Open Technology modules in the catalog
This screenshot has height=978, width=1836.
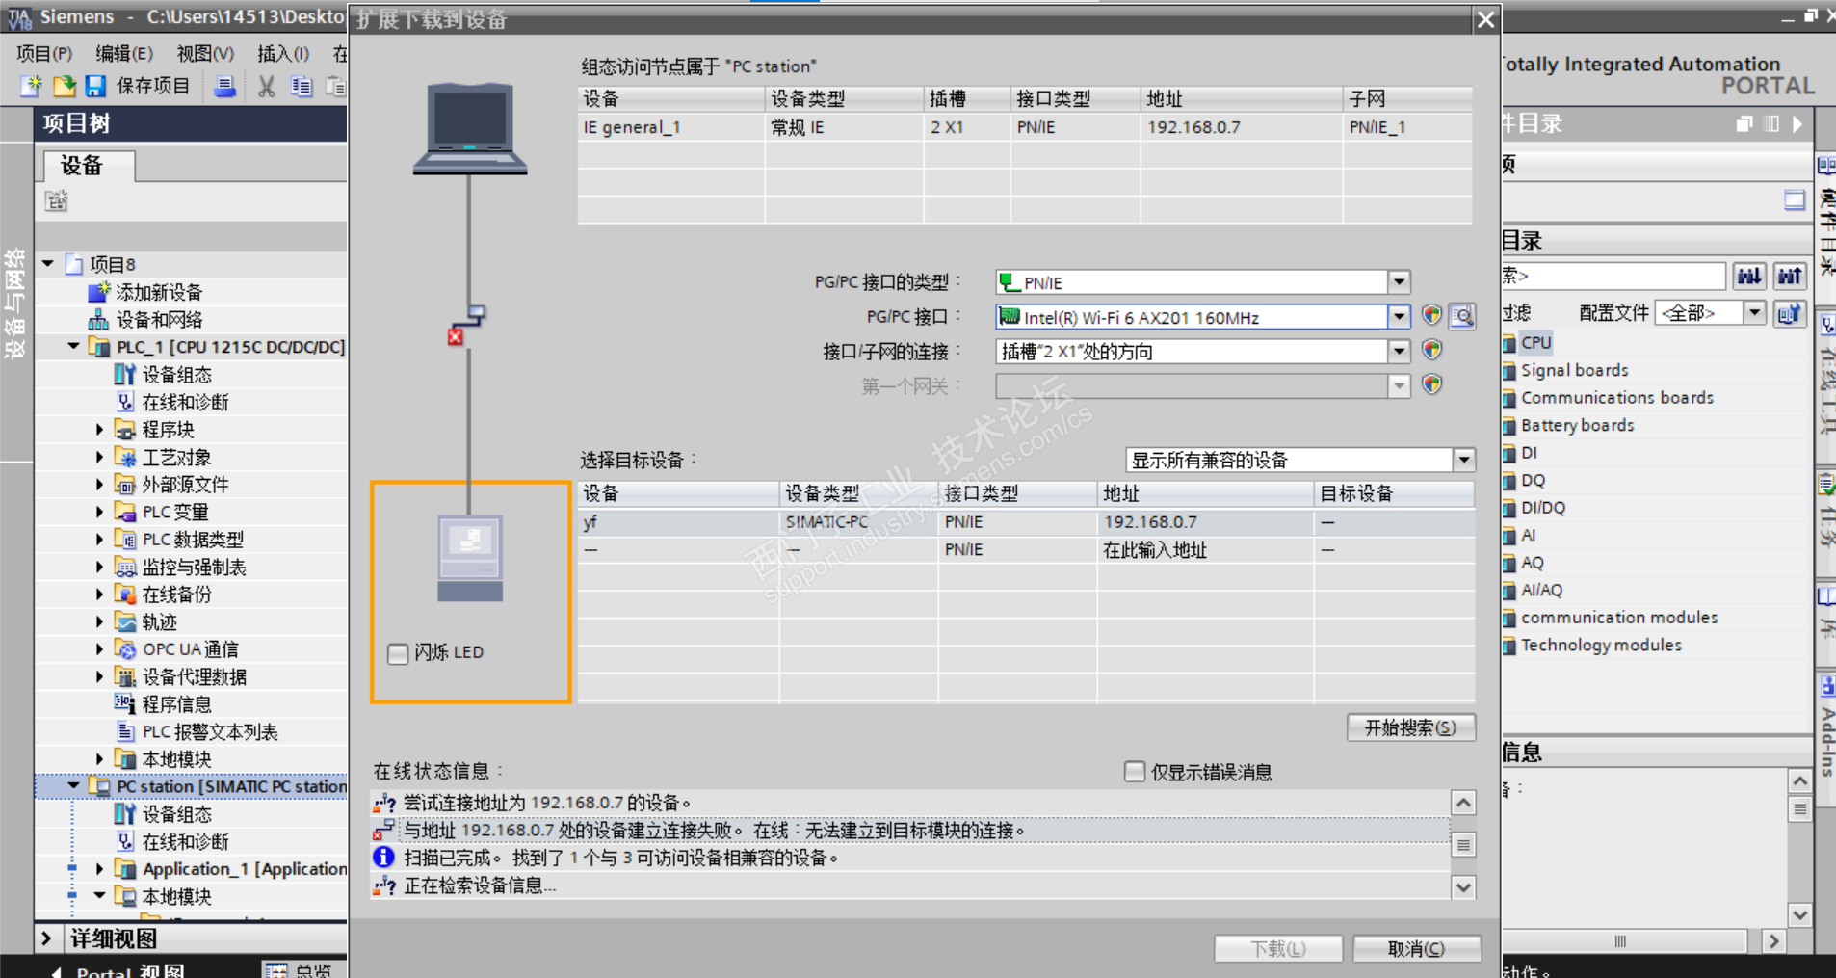1601,646
